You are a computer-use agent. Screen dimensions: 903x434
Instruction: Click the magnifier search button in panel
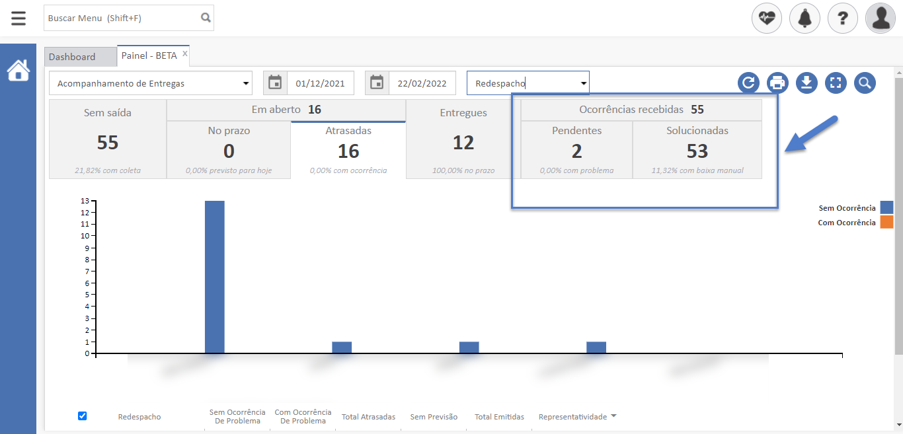click(865, 83)
